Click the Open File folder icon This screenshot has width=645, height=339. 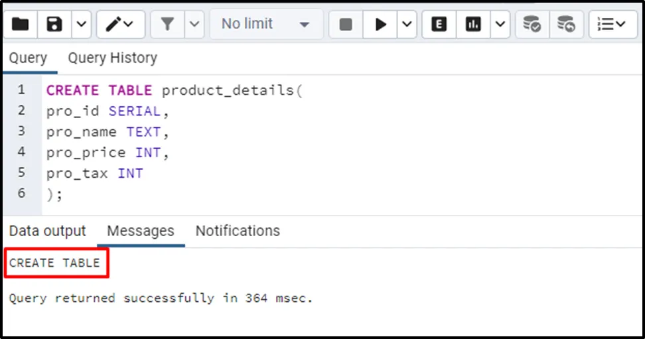(21, 25)
